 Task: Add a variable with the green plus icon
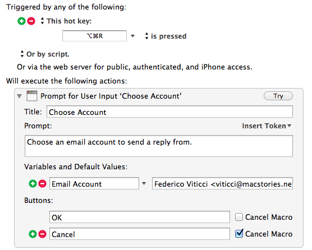click(x=33, y=183)
